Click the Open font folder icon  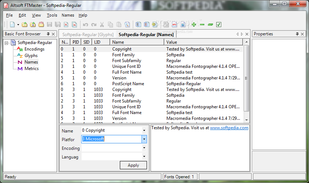(x=25, y=25)
